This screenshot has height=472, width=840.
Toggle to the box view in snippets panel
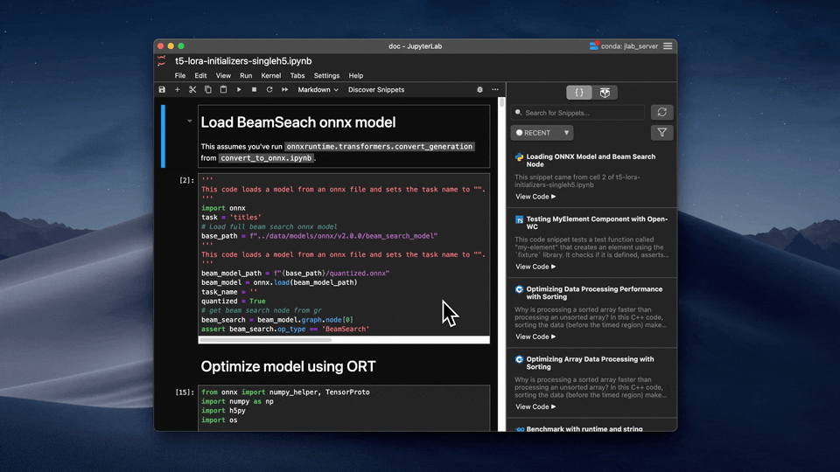605,92
